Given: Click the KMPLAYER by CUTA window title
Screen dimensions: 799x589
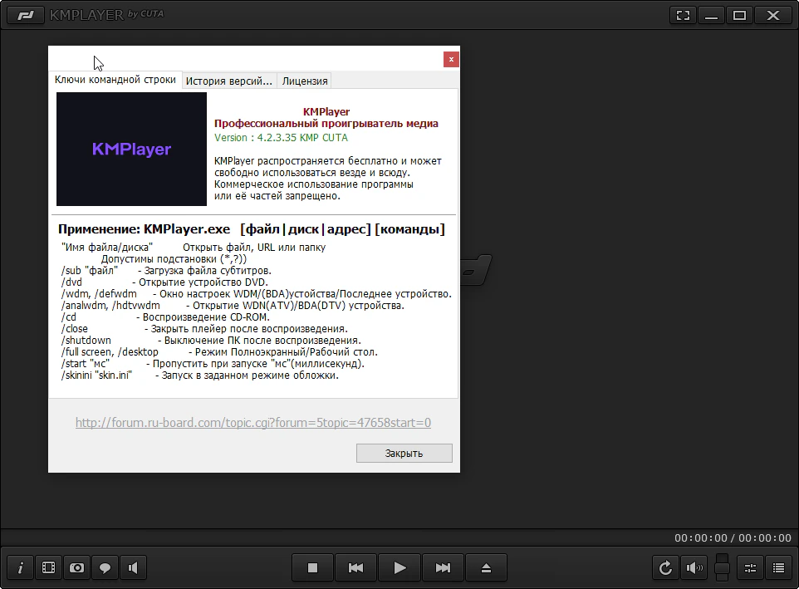Looking at the screenshot, I should pos(106,15).
